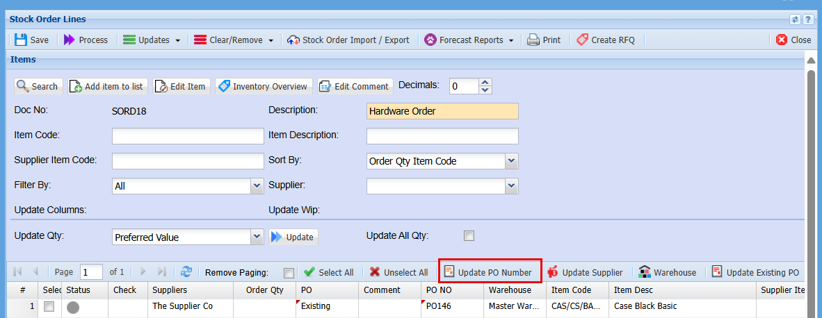Click Update Existing PO
The width and height of the screenshot is (822, 318).
click(755, 272)
